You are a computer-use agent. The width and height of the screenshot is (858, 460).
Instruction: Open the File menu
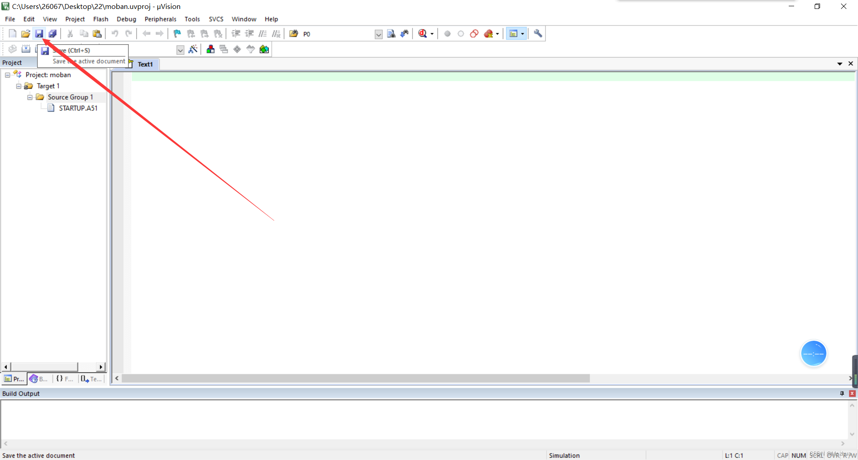click(10, 19)
